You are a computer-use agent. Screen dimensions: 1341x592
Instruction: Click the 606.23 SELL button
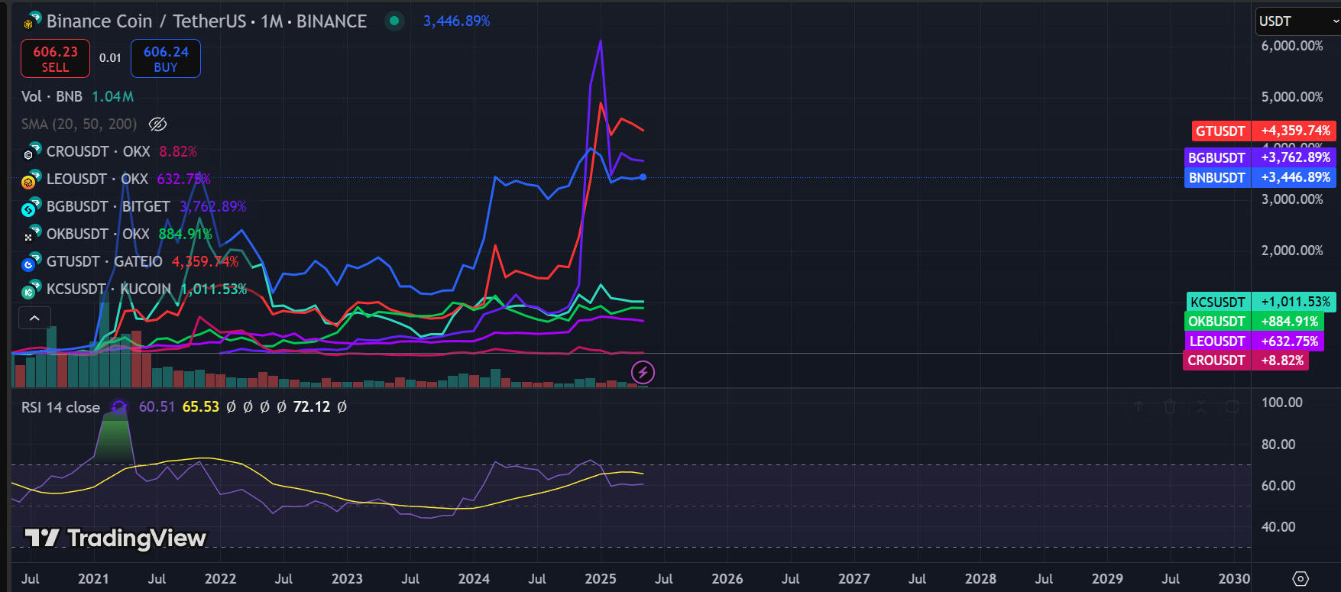[55, 59]
